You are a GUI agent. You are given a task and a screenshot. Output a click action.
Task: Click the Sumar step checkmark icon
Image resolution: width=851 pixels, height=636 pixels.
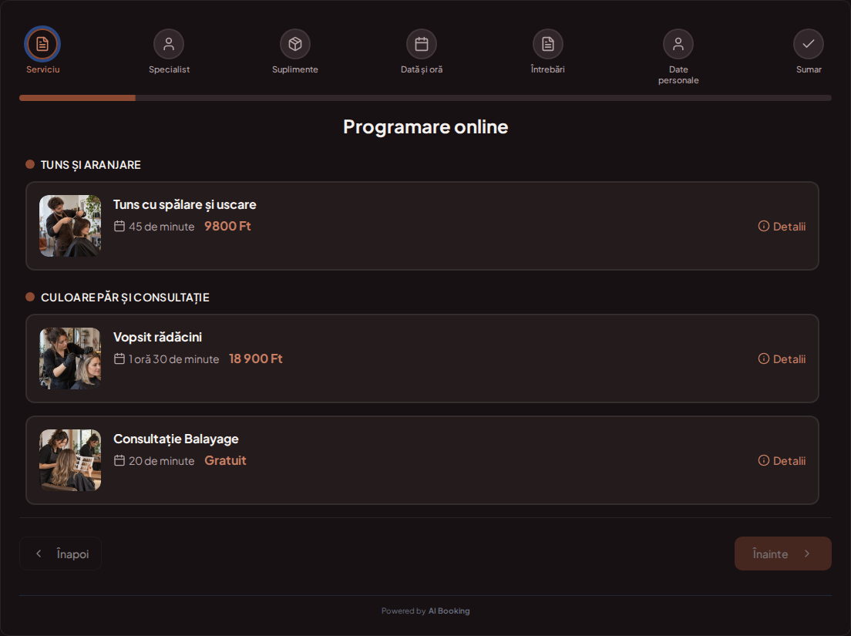(809, 44)
